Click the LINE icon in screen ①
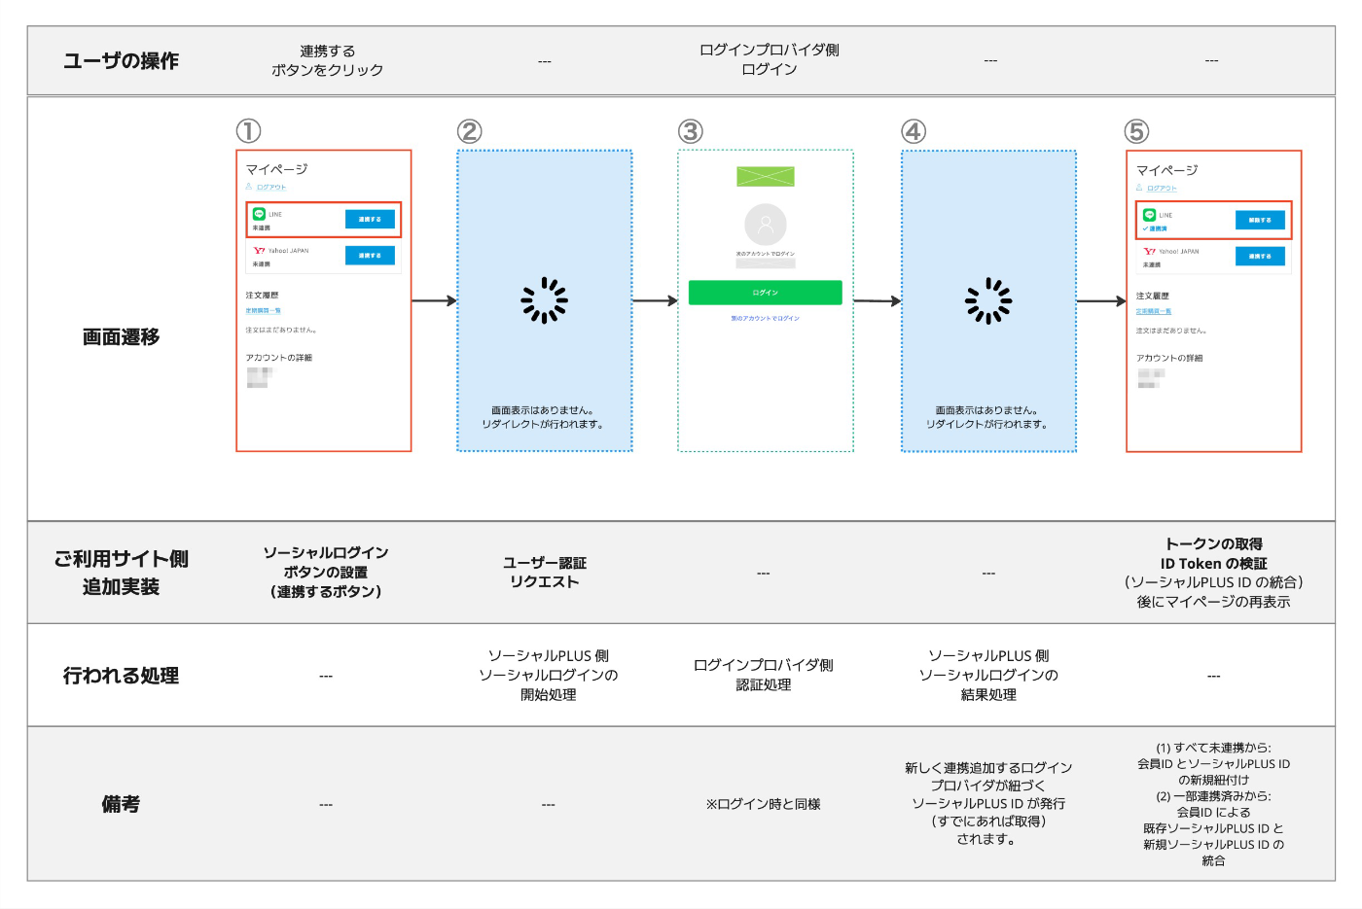The image size is (1362, 909). 259,214
